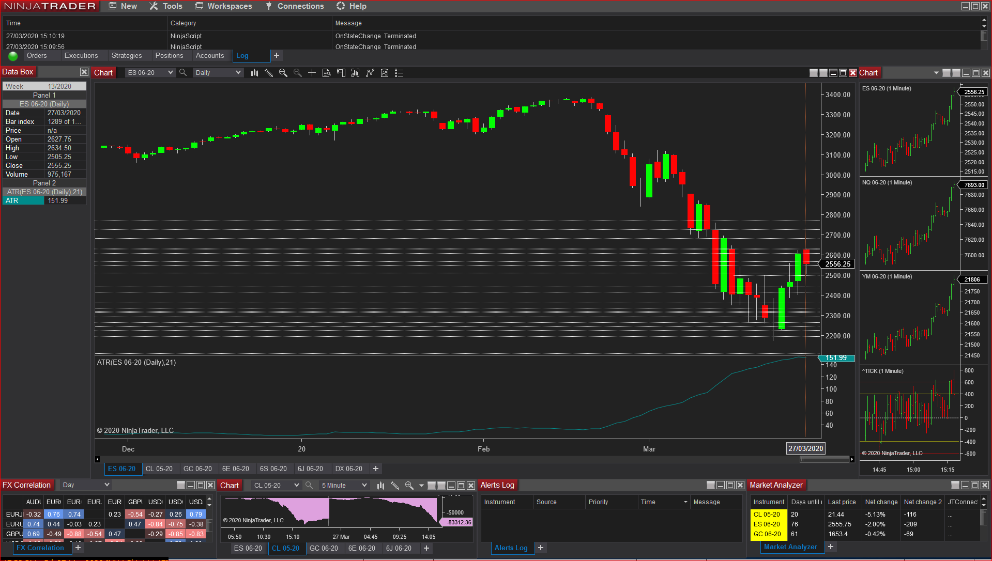Image resolution: width=992 pixels, height=561 pixels.
Task: Add a new tab in the CL 05-20 chart window
Action: click(x=426, y=548)
